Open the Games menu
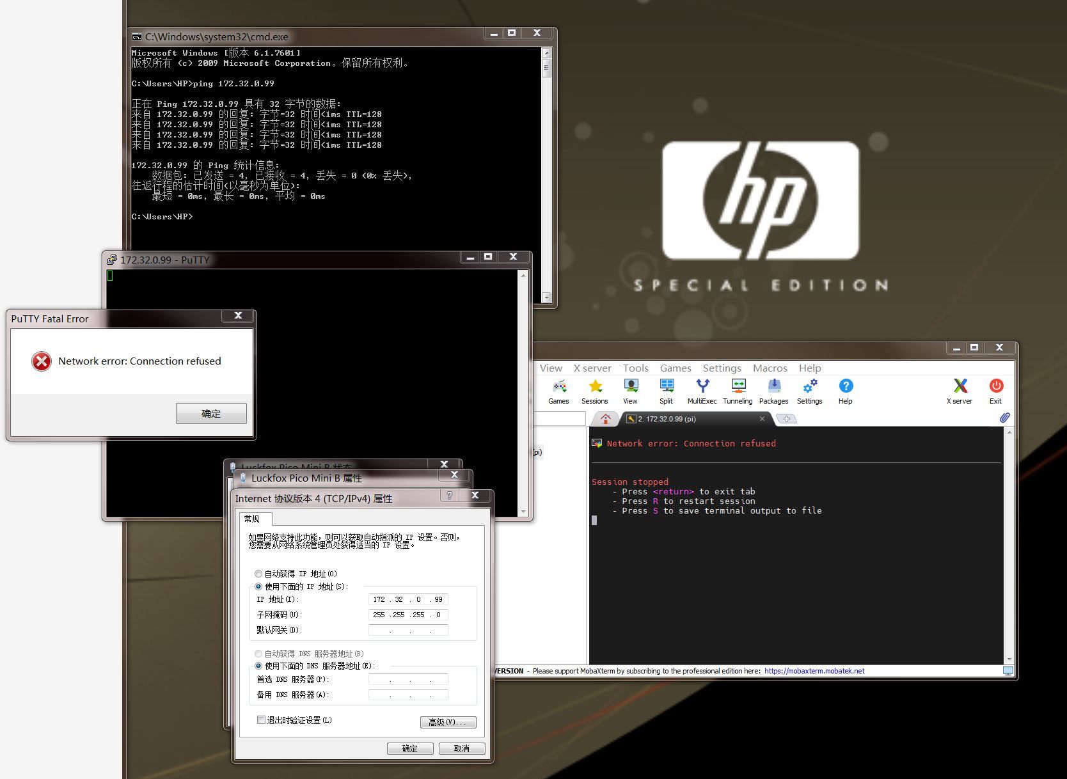The height and width of the screenshot is (779, 1067). (x=676, y=368)
